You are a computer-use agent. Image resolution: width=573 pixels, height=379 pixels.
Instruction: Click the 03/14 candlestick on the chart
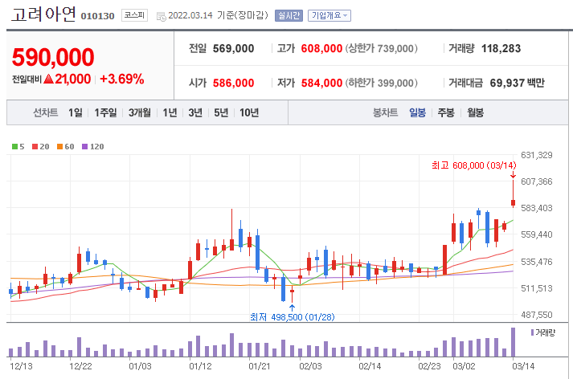click(x=513, y=194)
